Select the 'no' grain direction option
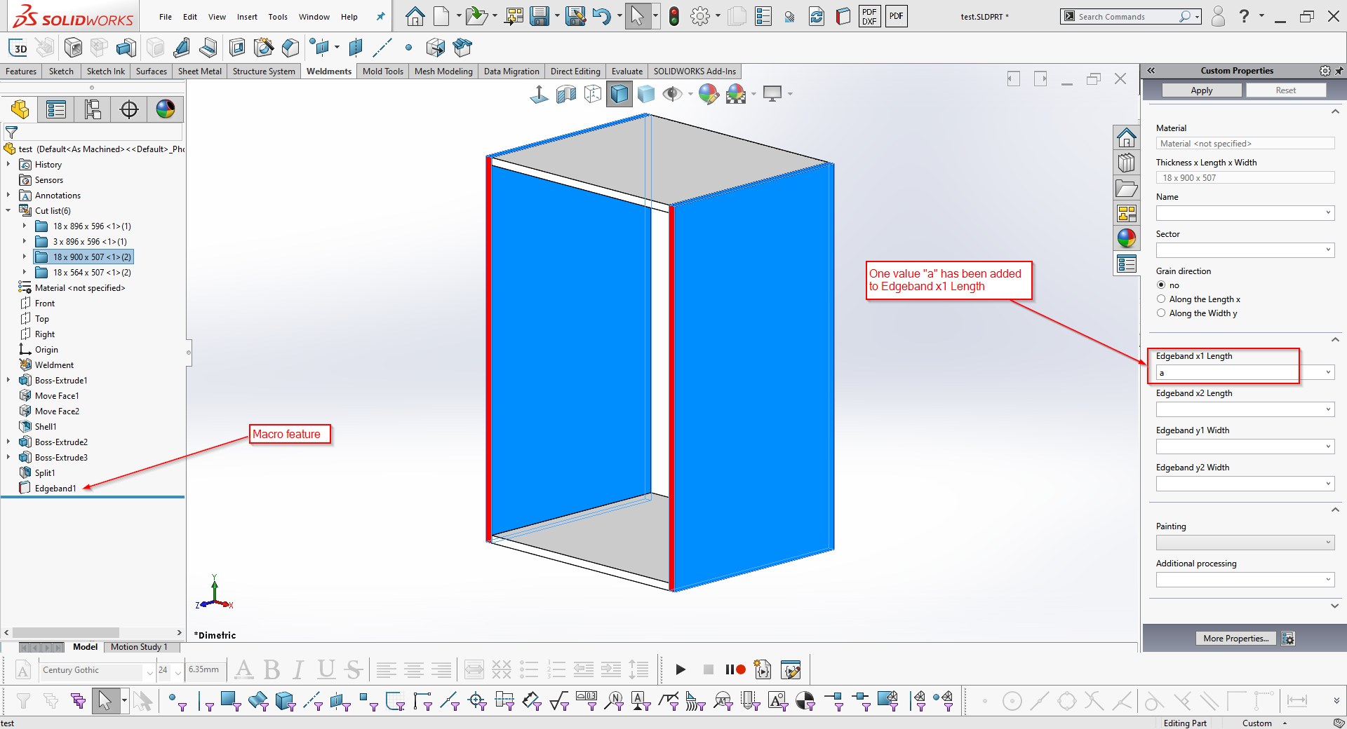This screenshot has height=729, width=1347. click(1161, 285)
